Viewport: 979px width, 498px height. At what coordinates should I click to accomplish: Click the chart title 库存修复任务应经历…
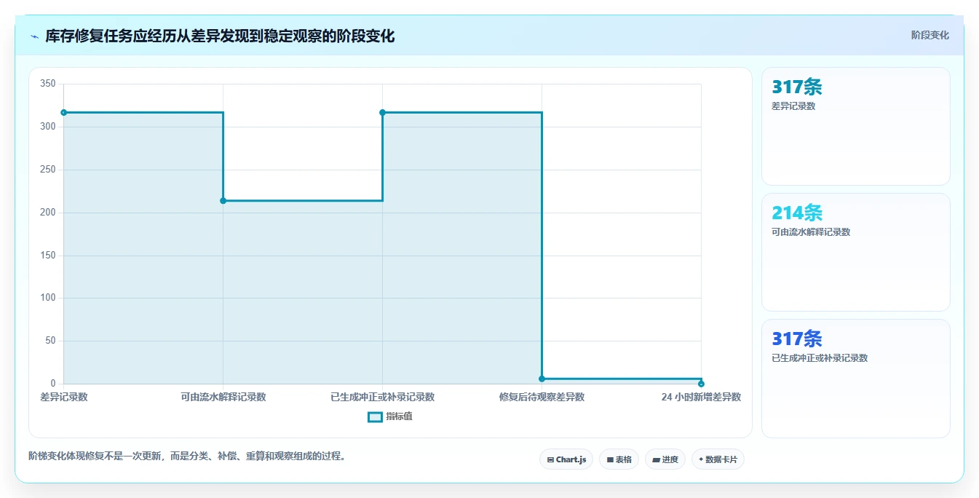(220, 36)
